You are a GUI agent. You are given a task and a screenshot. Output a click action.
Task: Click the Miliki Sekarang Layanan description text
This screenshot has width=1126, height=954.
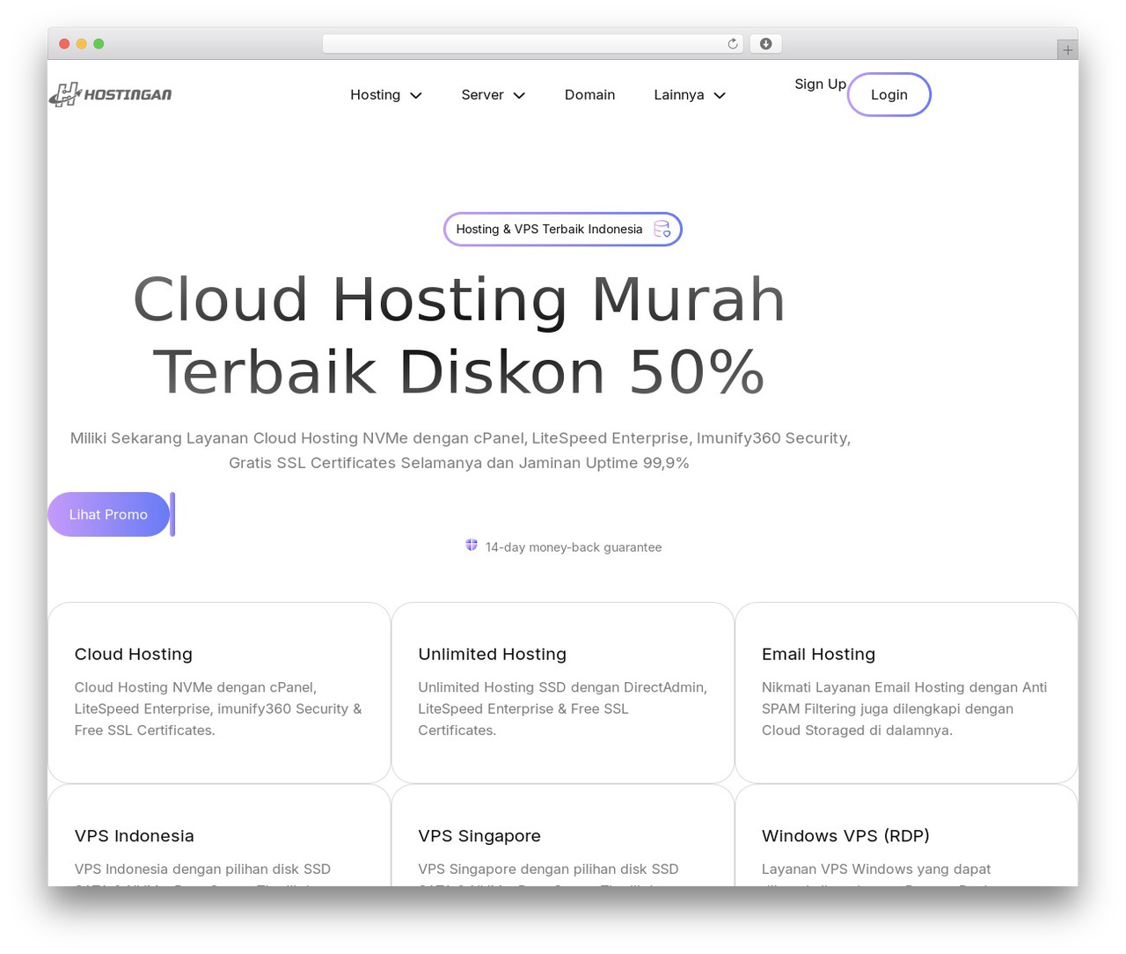(x=460, y=450)
